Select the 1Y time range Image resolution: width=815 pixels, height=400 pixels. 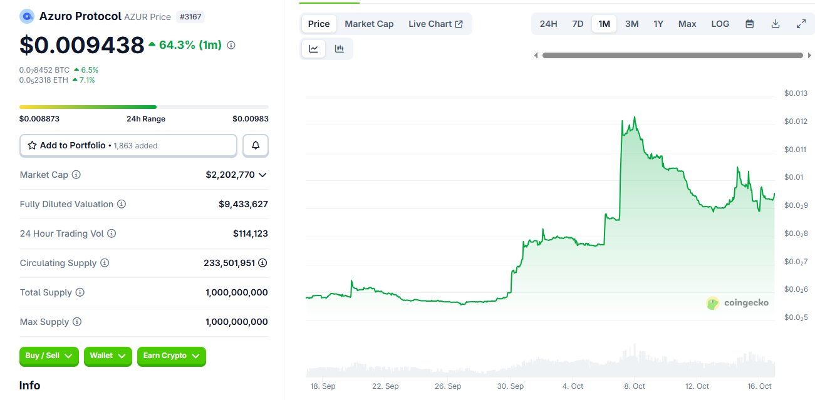(x=658, y=24)
